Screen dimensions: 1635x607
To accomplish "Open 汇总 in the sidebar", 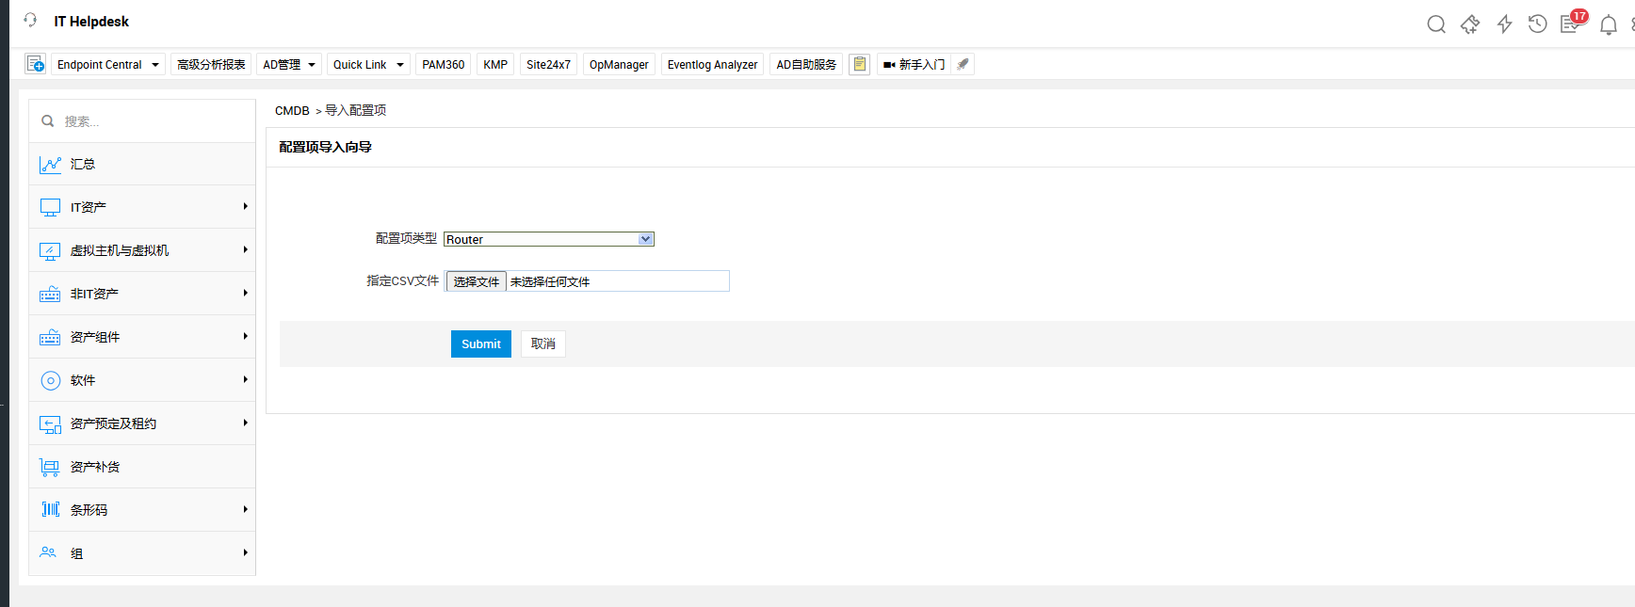I will 83,164.
